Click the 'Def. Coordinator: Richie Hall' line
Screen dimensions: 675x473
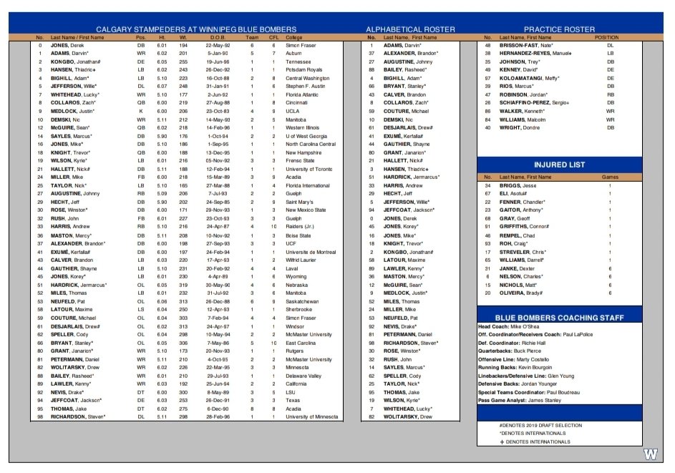511,343
